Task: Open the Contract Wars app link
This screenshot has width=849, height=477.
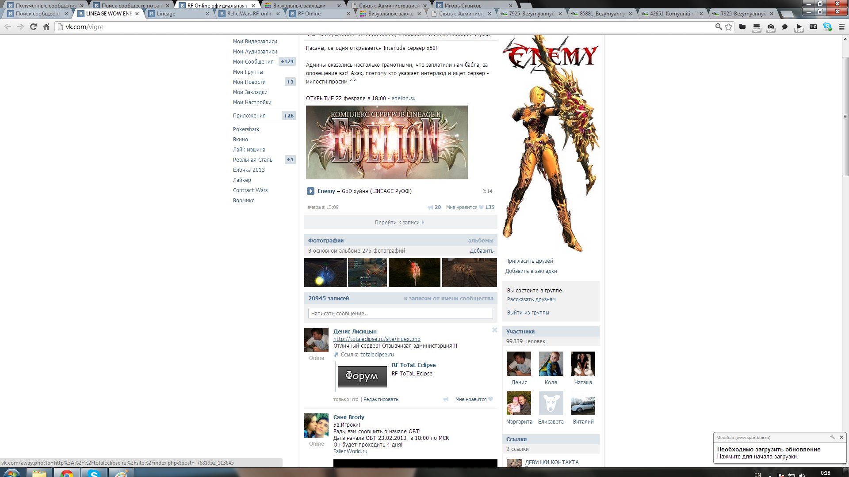Action: tap(250, 190)
